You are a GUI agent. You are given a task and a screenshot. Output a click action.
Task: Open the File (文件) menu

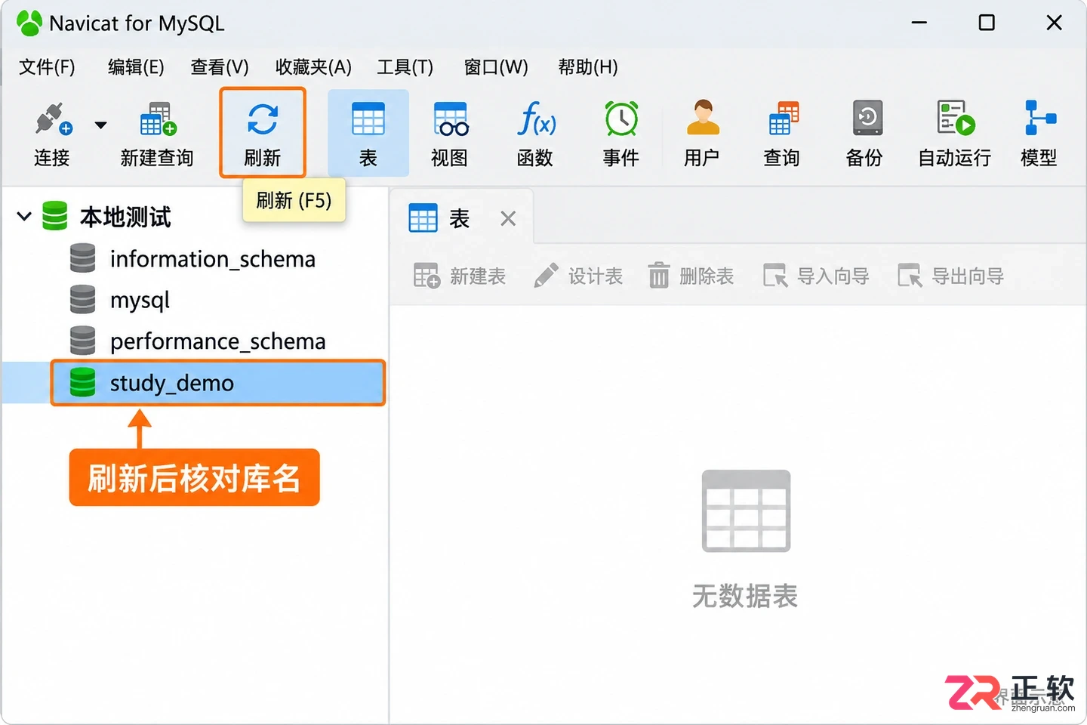[47, 67]
